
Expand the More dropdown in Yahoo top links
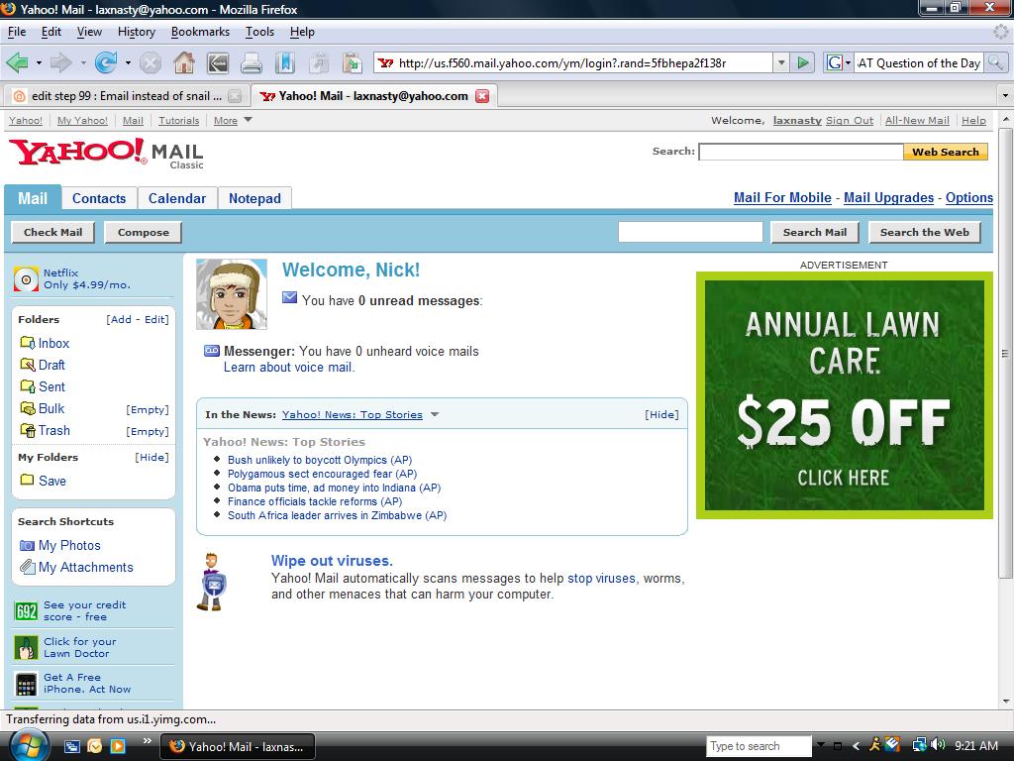pyautogui.click(x=248, y=120)
